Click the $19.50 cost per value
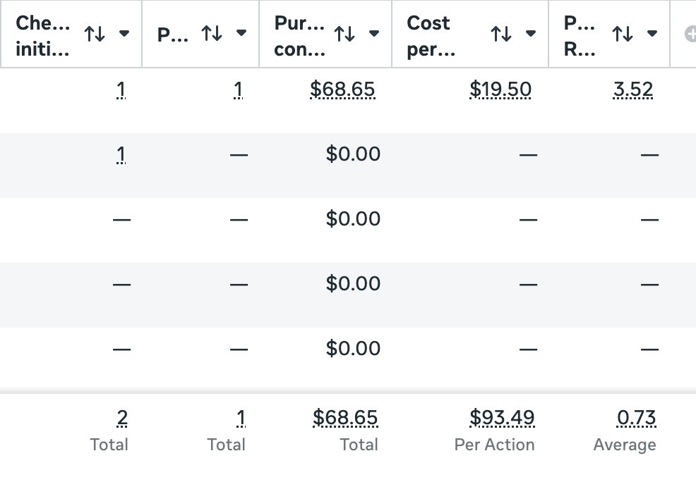The height and width of the screenshot is (482, 696). tap(500, 89)
